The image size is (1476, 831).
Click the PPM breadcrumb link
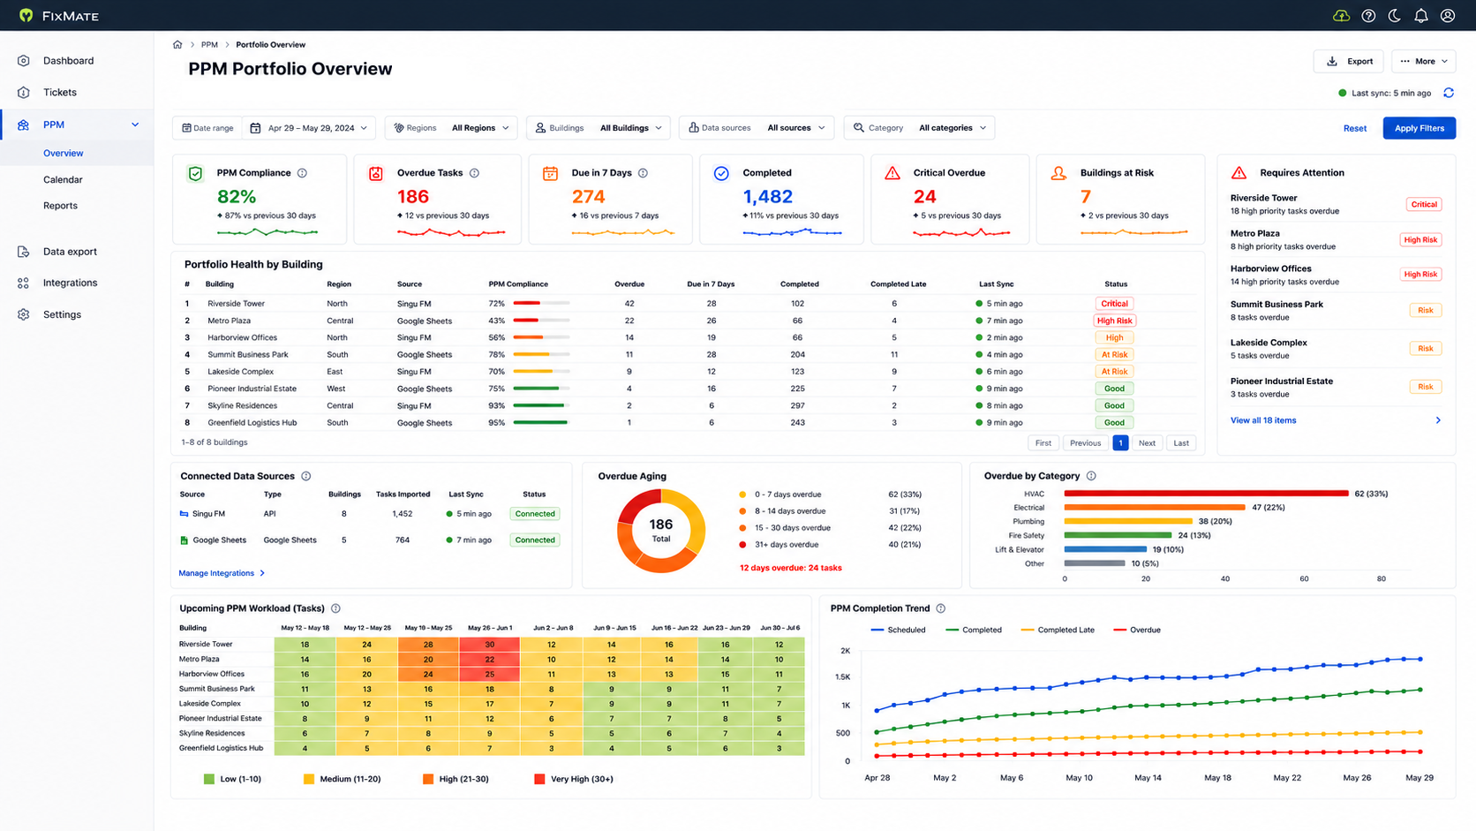(209, 44)
